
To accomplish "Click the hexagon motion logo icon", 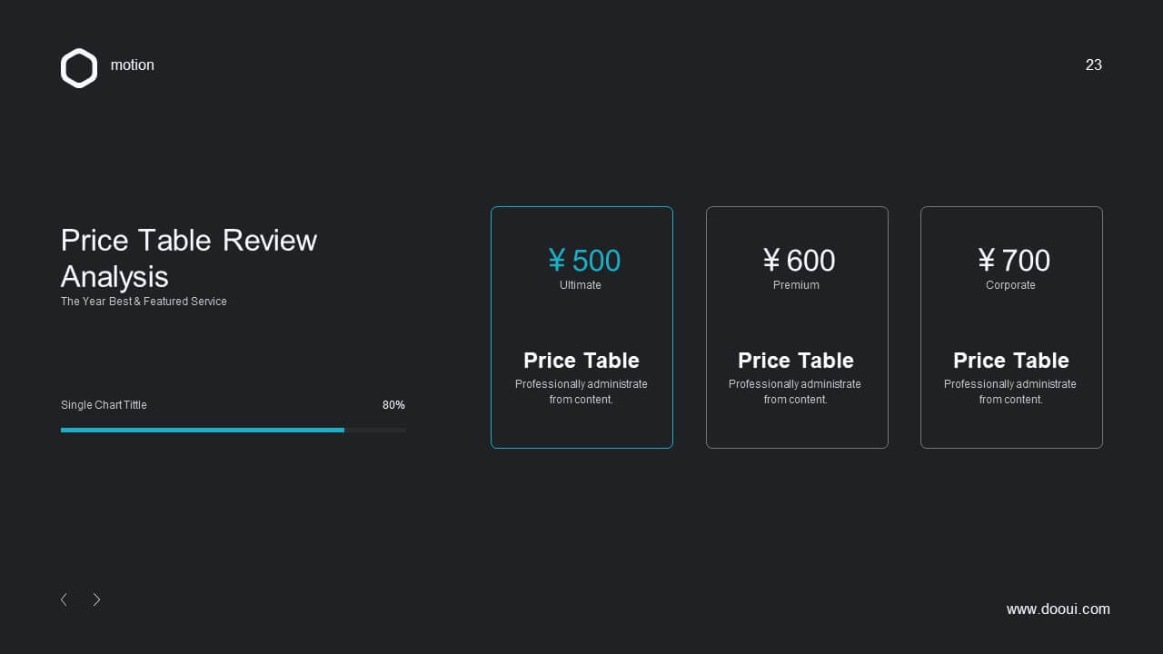I will pos(79,68).
